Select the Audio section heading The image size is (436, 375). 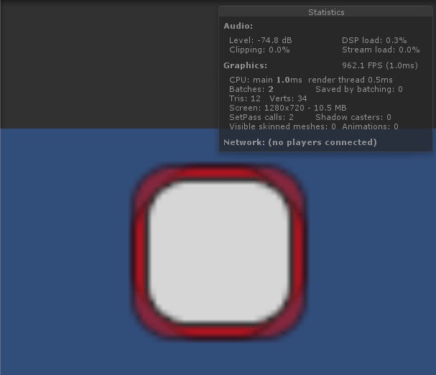coord(238,26)
